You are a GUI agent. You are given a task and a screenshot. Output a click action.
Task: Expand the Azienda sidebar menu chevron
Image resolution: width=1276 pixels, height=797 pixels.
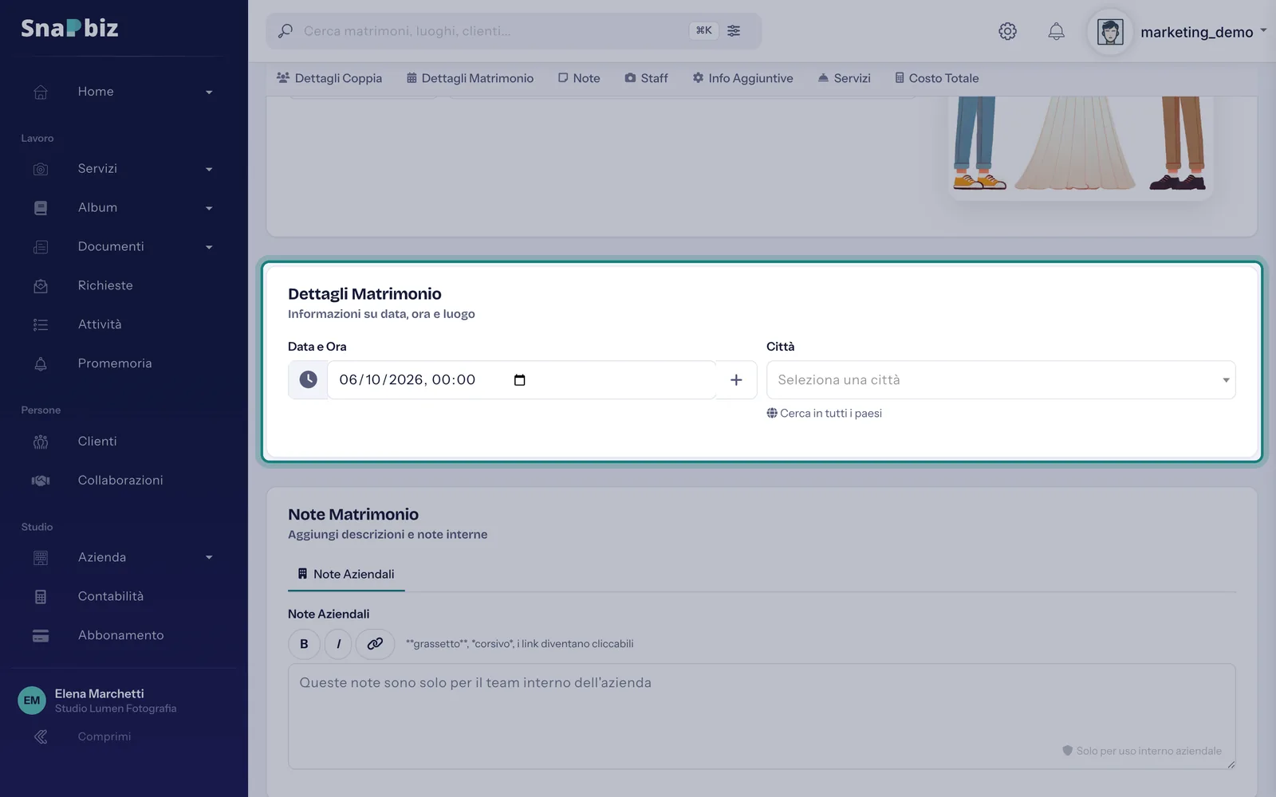(x=209, y=558)
